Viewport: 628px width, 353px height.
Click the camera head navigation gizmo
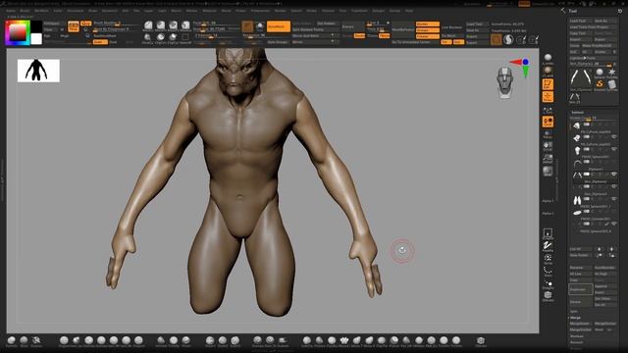tap(504, 82)
